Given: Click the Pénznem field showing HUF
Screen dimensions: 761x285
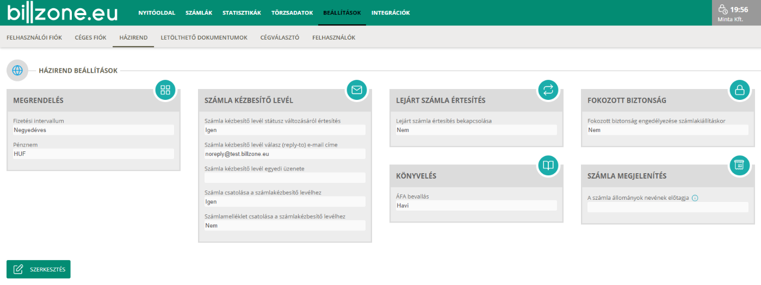Looking at the screenshot, I should point(94,154).
